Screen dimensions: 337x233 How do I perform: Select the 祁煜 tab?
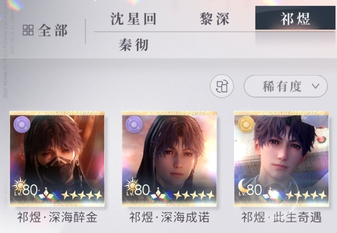pos(295,18)
